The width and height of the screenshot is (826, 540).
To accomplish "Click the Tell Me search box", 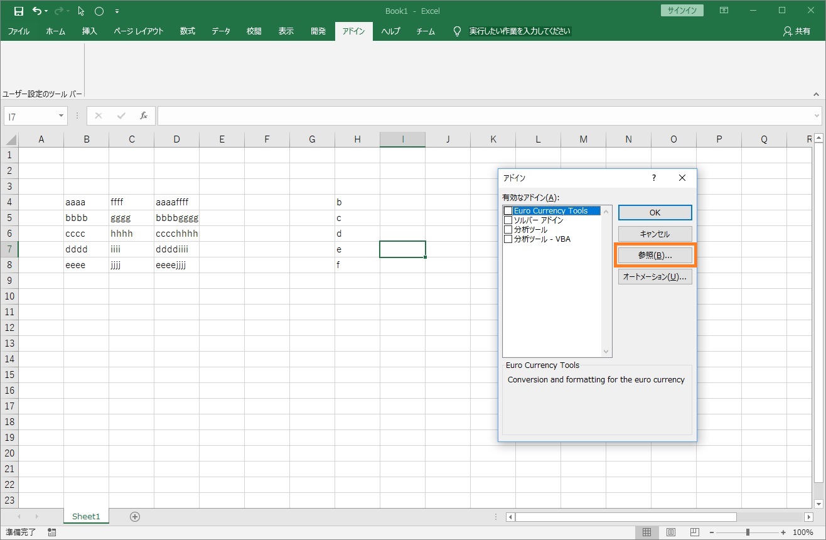I will point(520,31).
